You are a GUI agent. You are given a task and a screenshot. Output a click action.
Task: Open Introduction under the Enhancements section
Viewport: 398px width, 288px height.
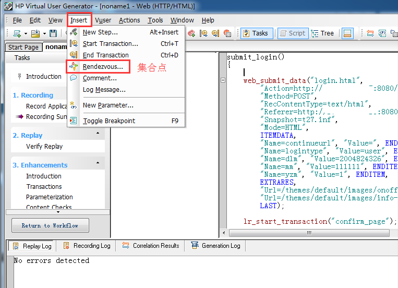pos(44,176)
